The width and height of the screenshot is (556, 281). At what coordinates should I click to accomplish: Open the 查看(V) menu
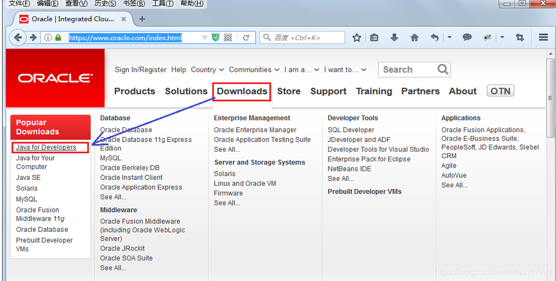76,4
